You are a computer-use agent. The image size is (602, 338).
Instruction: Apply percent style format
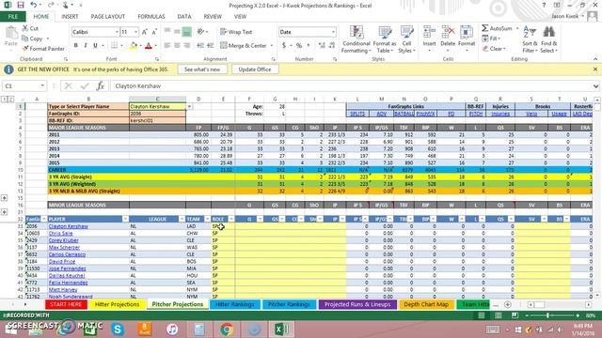299,46
